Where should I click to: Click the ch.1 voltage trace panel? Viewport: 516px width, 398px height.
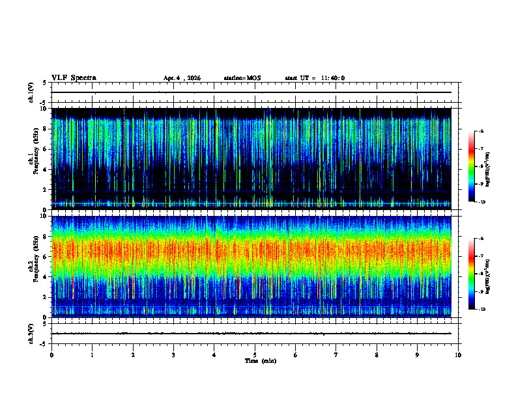255,92
